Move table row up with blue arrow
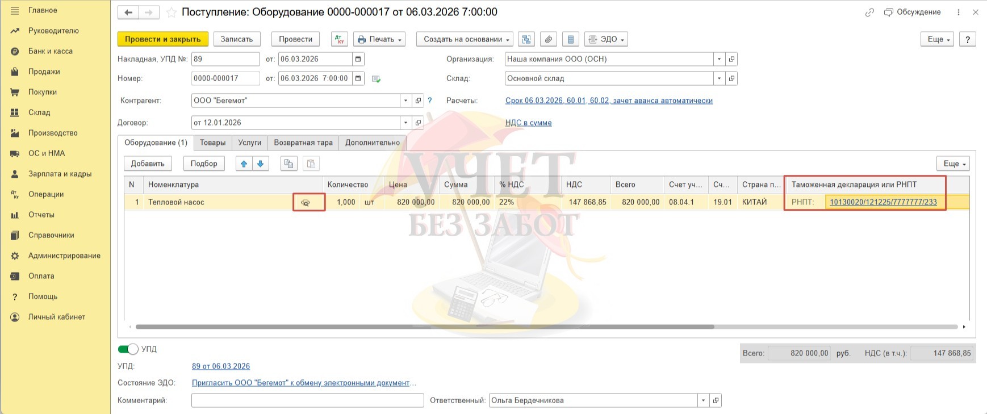This screenshot has height=414, width=987. coord(244,164)
